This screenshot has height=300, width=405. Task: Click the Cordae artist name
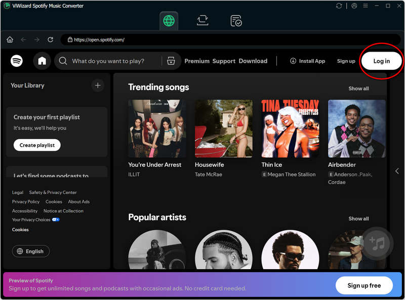[337, 182]
